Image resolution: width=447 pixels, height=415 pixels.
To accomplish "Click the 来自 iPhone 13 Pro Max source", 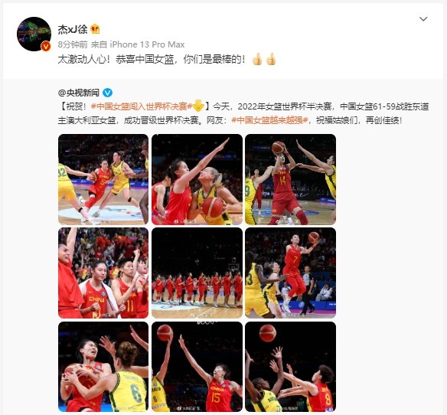I will click(138, 44).
